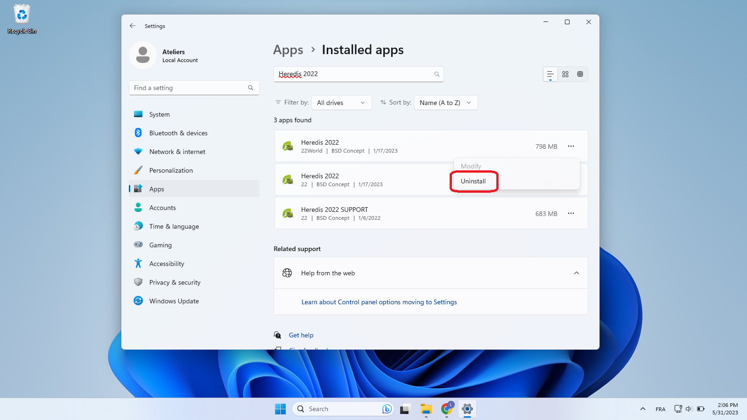Open more options for Heredis 2022 22World
This screenshot has width=747, height=420.
click(571, 146)
